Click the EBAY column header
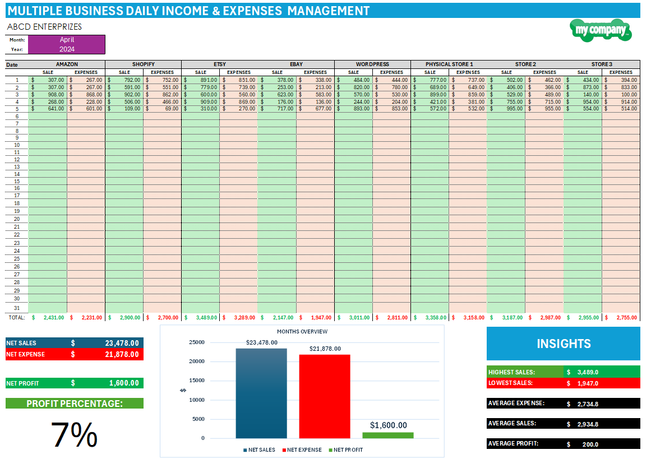651x459 pixels. click(x=296, y=64)
